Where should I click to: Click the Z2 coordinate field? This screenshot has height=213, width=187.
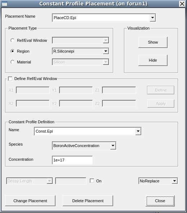click(x=119, y=103)
